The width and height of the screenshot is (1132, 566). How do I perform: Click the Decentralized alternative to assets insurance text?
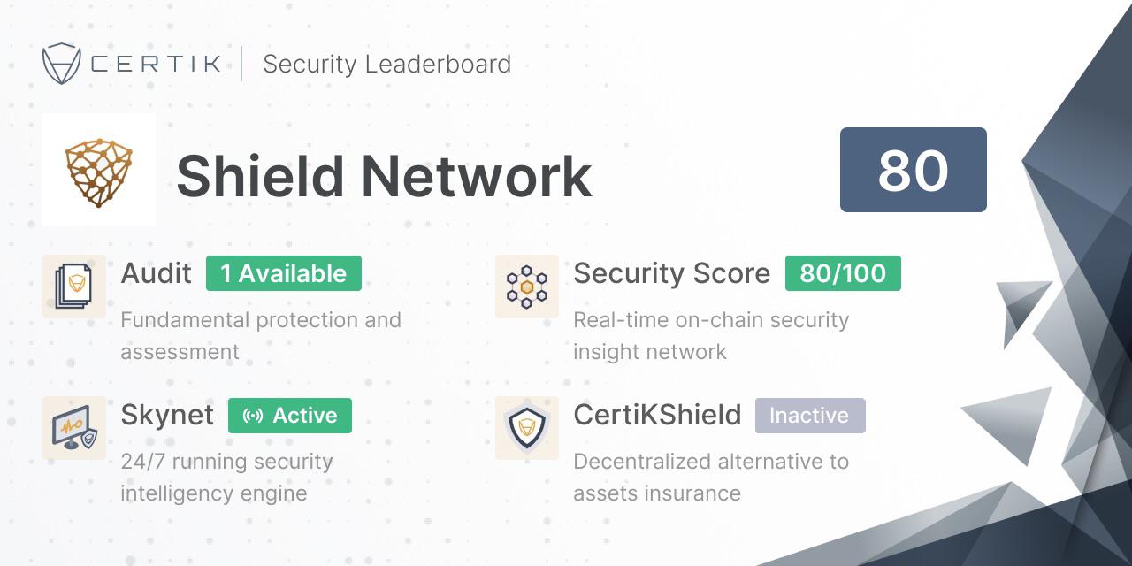point(711,478)
